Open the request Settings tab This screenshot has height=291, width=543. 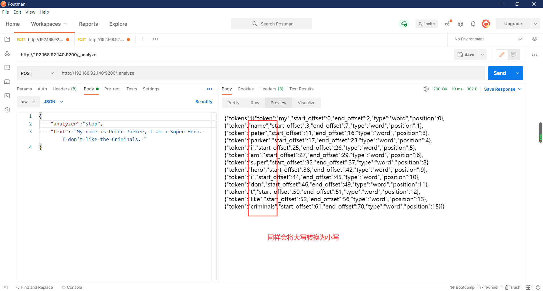pos(151,89)
